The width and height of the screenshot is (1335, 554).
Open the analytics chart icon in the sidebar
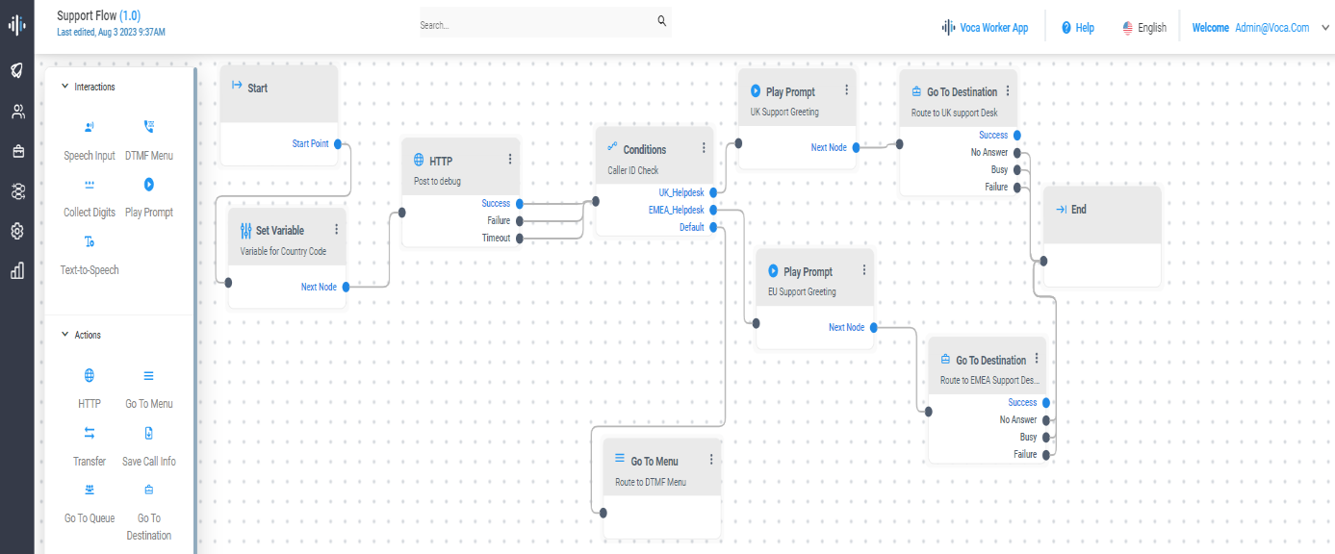(x=16, y=272)
